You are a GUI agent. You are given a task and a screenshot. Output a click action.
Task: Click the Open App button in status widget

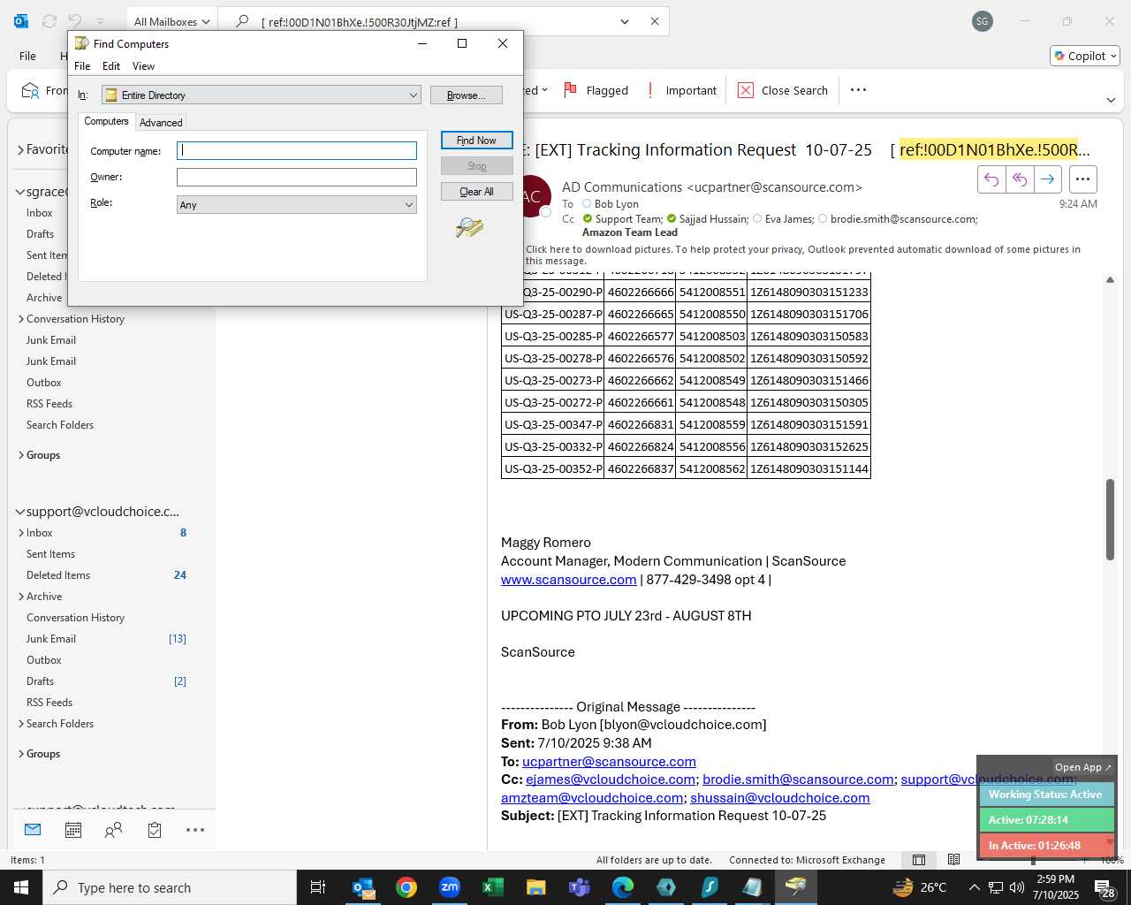pyautogui.click(x=1083, y=767)
